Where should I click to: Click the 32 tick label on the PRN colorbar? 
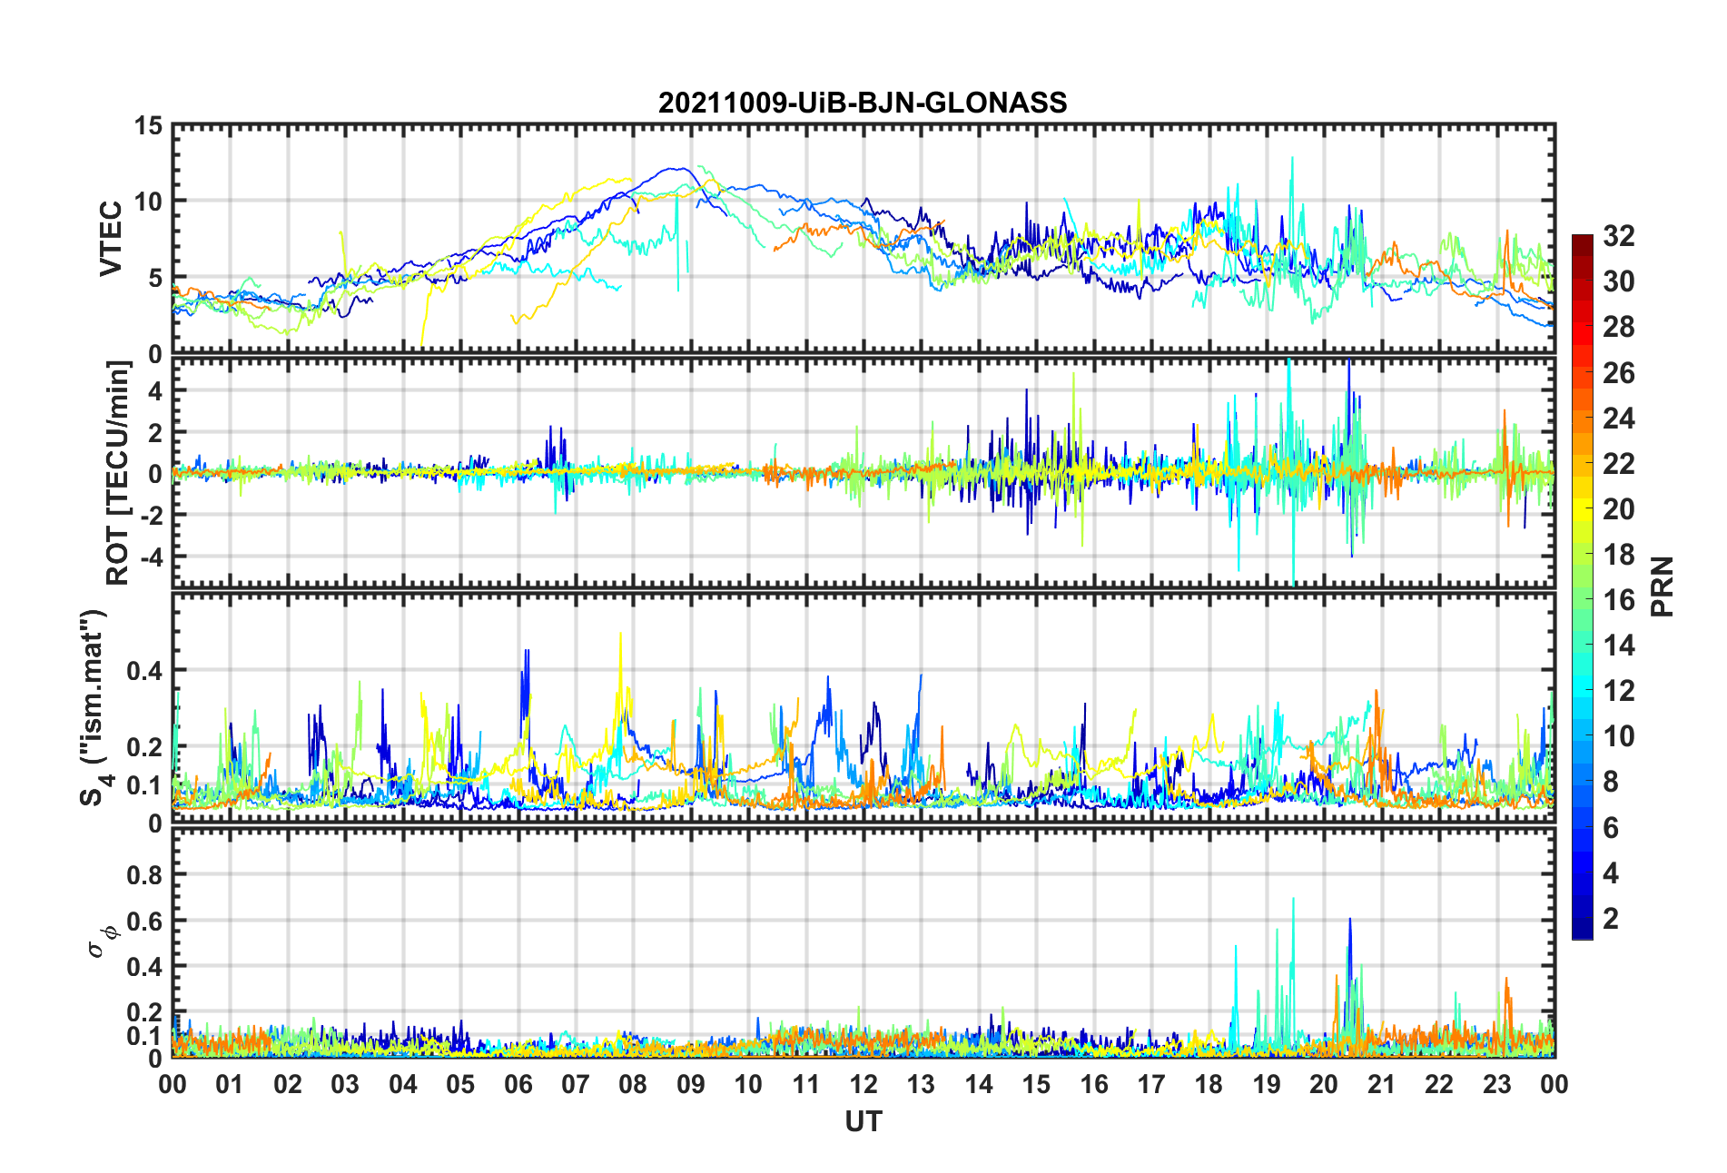pyautogui.click(x=1618, y=236)
